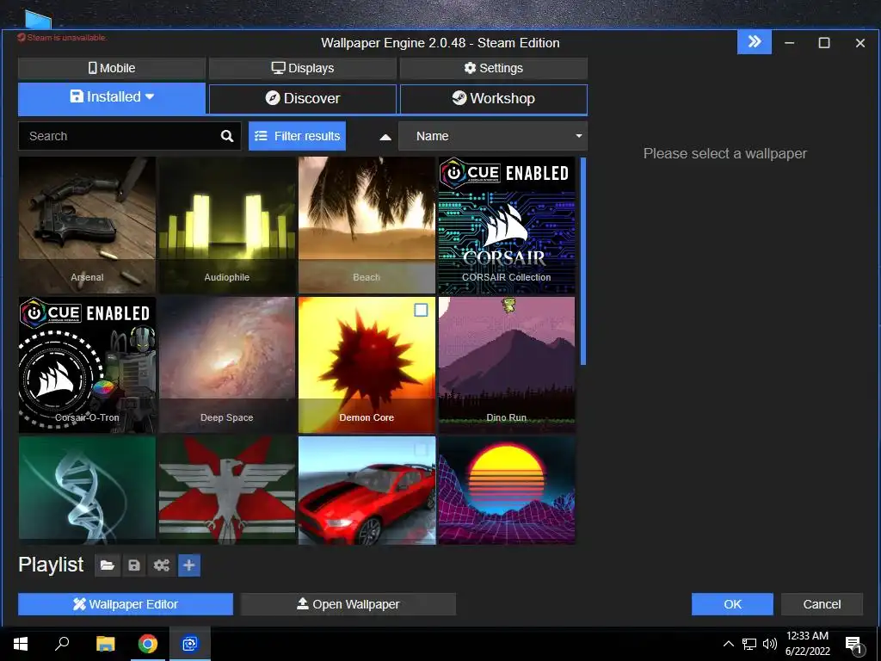This screenshot has height=661, width=881.
Task: Open the network tray icon
Action: (x=749, y=644)
